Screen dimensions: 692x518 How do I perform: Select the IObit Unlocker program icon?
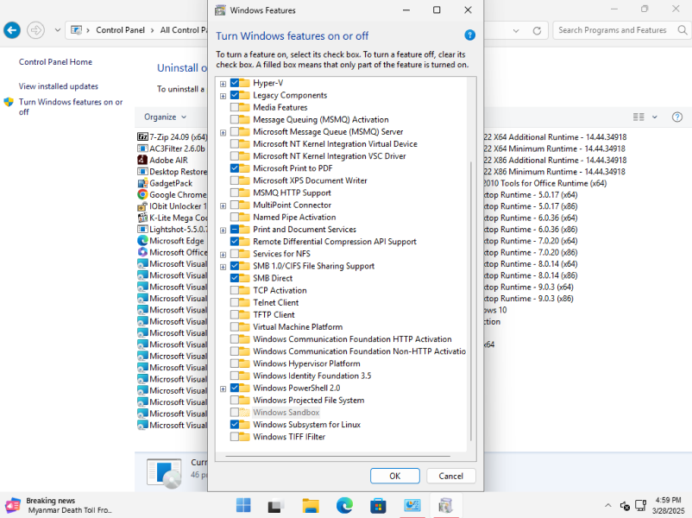point(142,205)
